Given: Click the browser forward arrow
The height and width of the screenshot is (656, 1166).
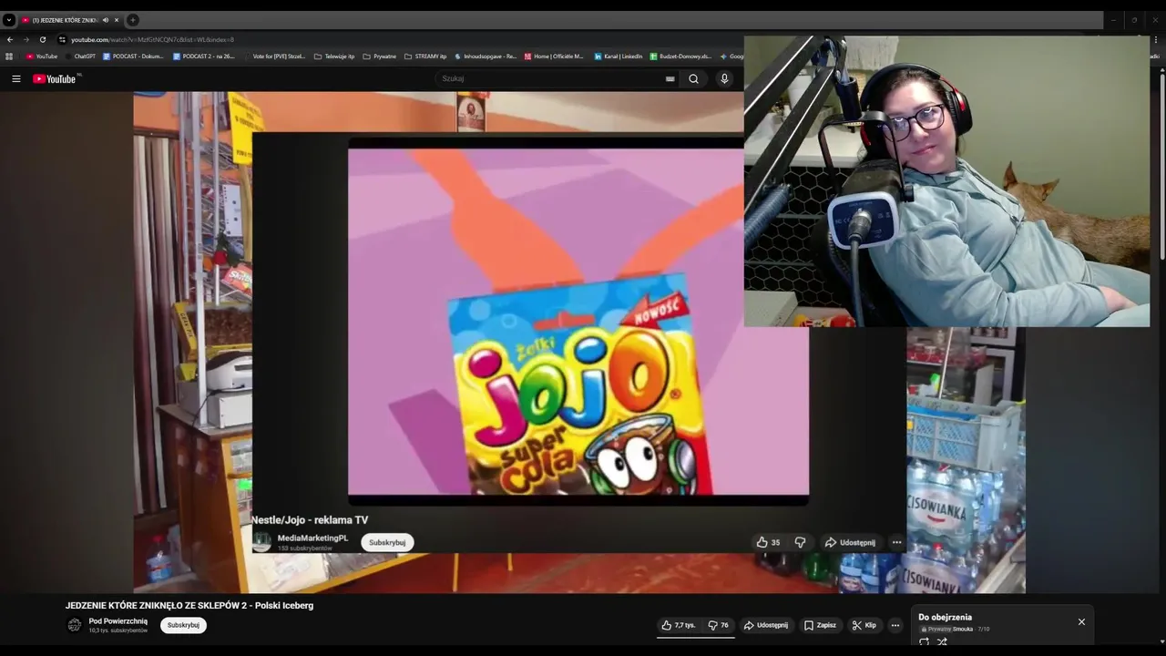Looking at the screenshot, I should point(26,40).
